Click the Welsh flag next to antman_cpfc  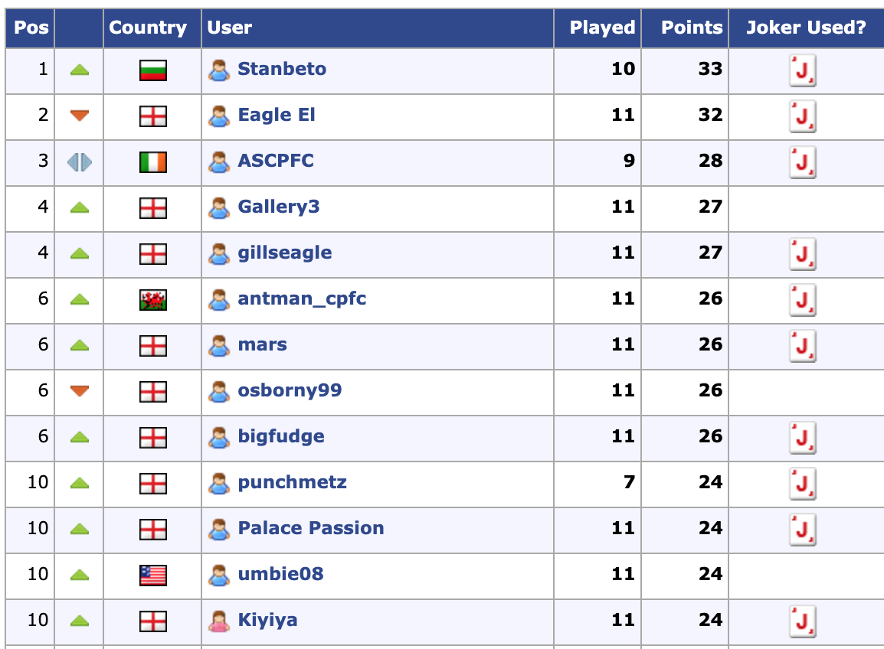click(x=153, y=300)
